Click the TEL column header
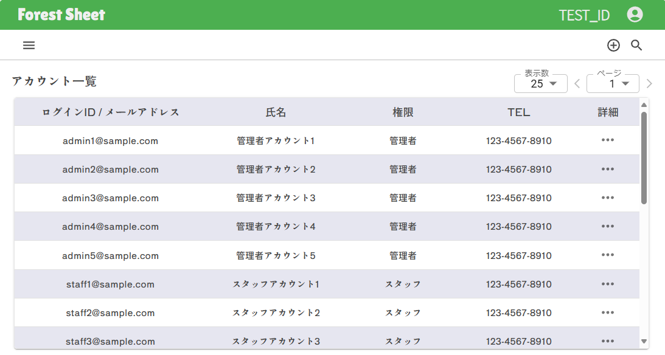This screenshot has width=665, height=355. pyautogui.click(x=519, y=112)
